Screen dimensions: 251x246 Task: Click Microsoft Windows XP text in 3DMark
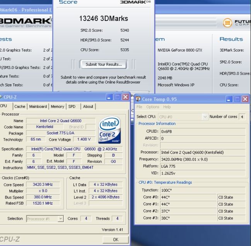[176, 85]
